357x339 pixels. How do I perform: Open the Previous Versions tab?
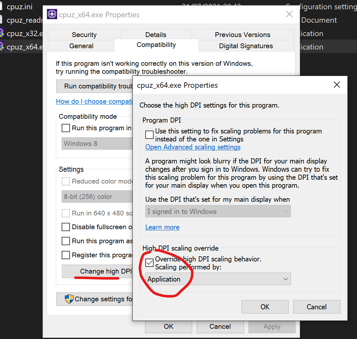tap(242, 34)
